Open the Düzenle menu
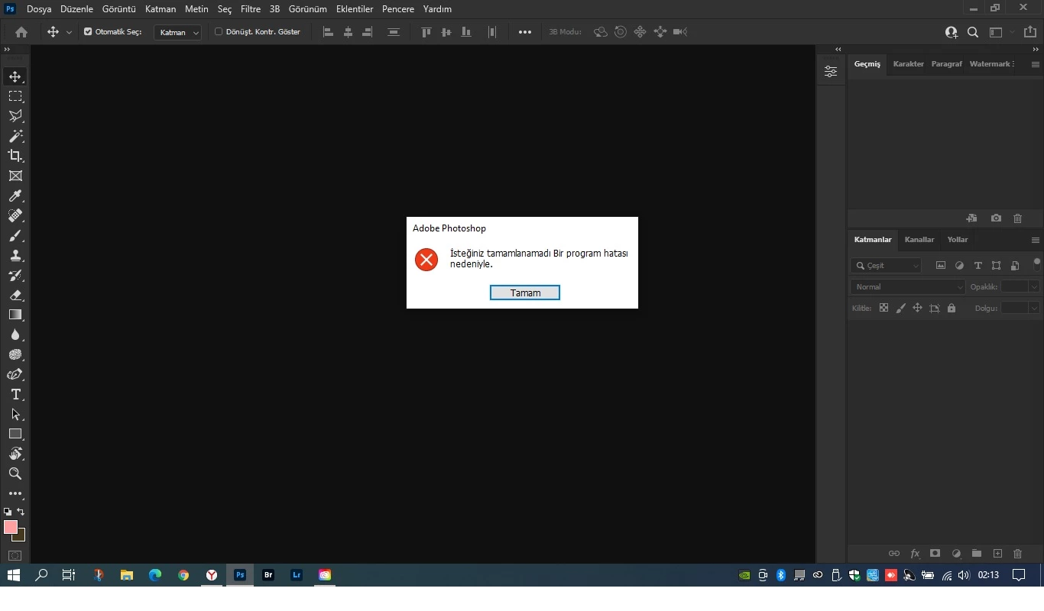 point(76,9)
